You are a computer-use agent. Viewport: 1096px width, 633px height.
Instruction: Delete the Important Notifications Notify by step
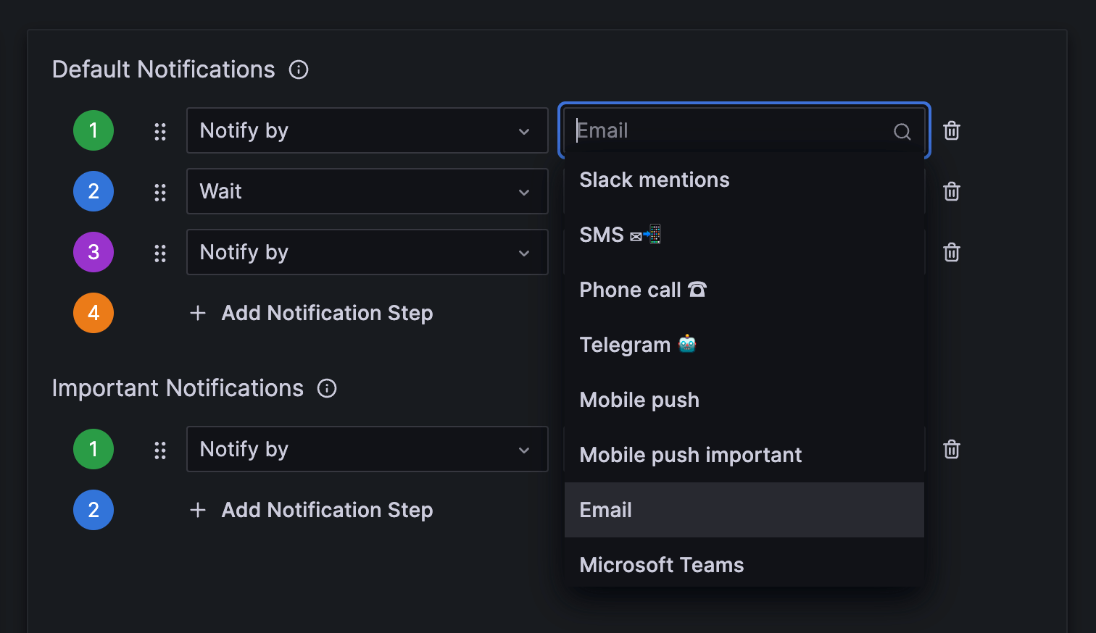(951, 449)
